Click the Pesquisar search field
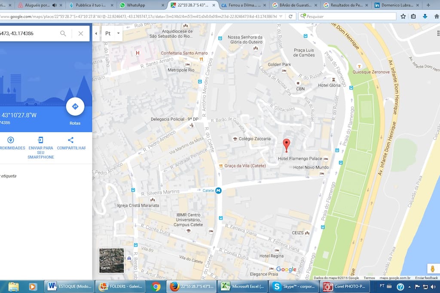This screenshot has width=440, height=293. tap(347, 17)
